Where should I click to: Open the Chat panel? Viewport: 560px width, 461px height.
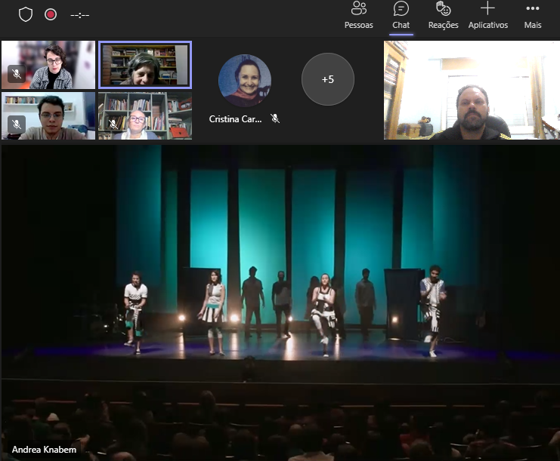click(x=401, y=16)
